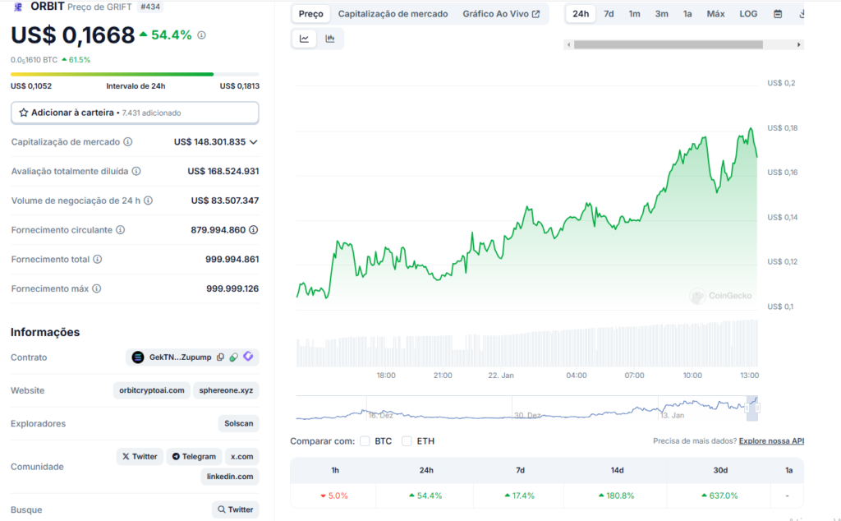Select the 1a time range
The width and height of the screenshot is (841, 521).
click(x=687, y=14)
